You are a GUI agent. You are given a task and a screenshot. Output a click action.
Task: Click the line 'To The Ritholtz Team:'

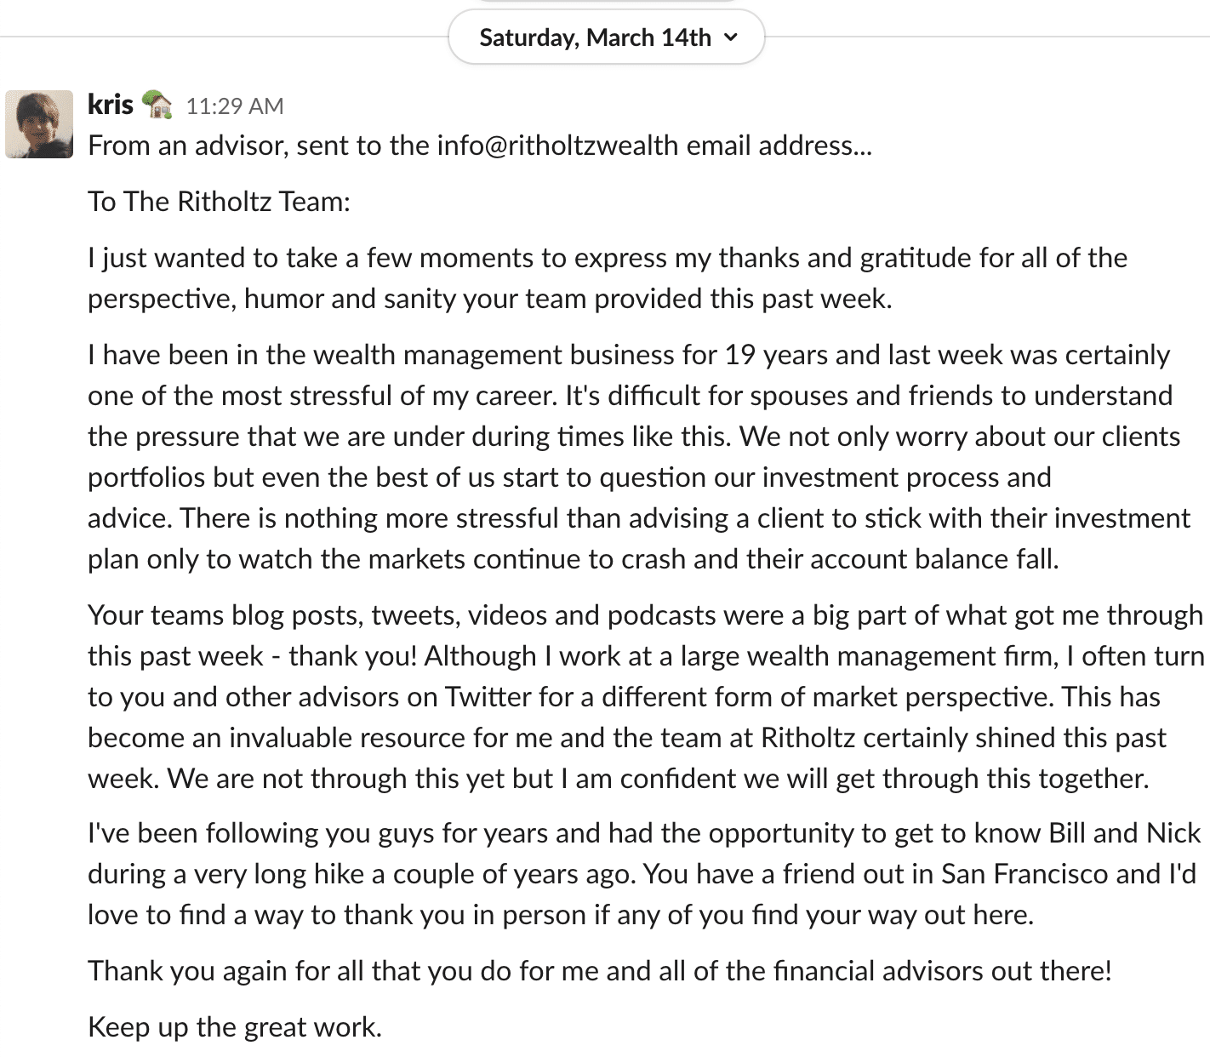(219, 202)
